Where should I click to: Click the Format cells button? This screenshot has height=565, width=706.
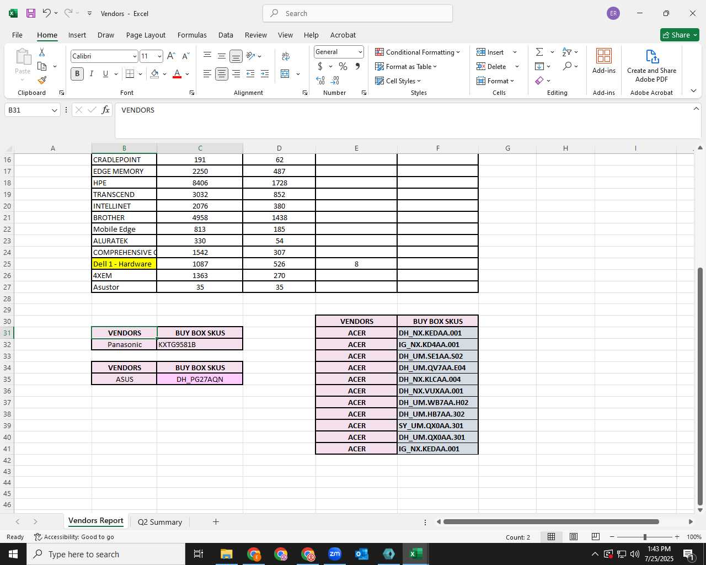coord(495,81)
